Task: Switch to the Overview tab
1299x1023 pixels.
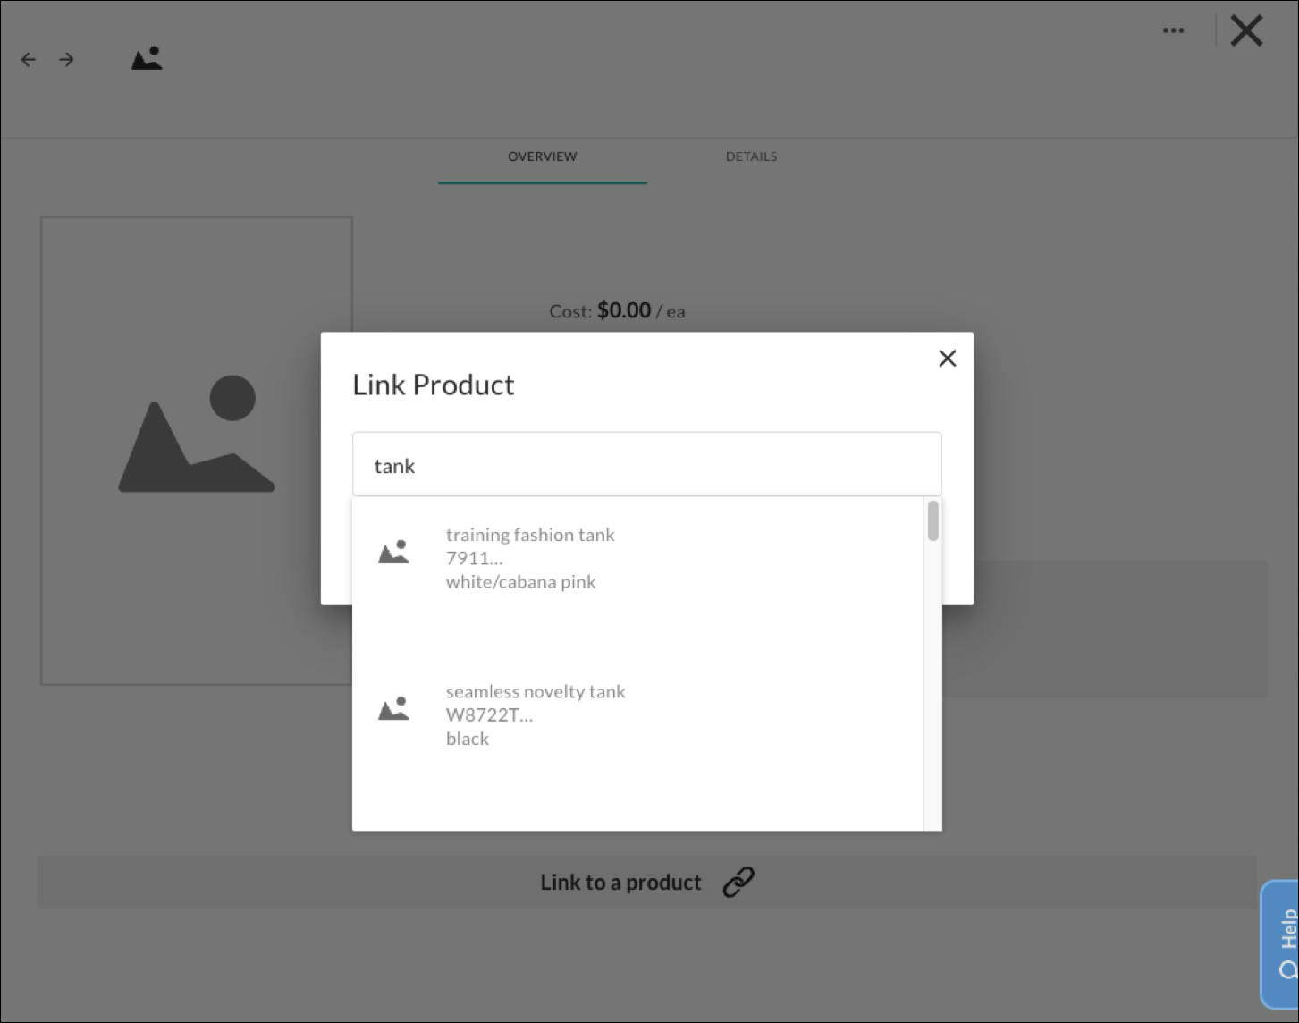Action: click(x=542, y=156)
